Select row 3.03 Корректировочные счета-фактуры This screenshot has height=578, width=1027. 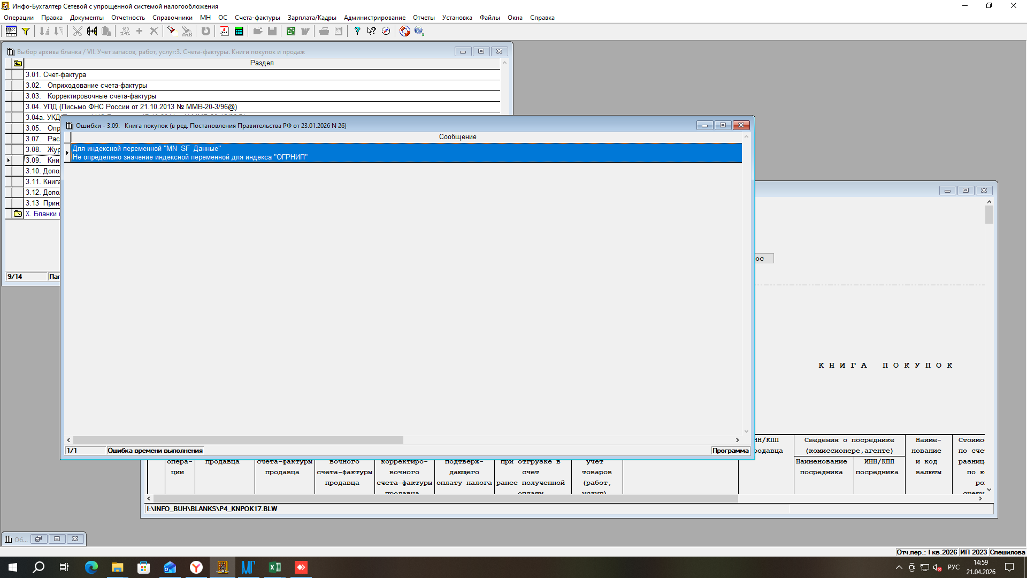pyautogui.click(x=102, y=96)
